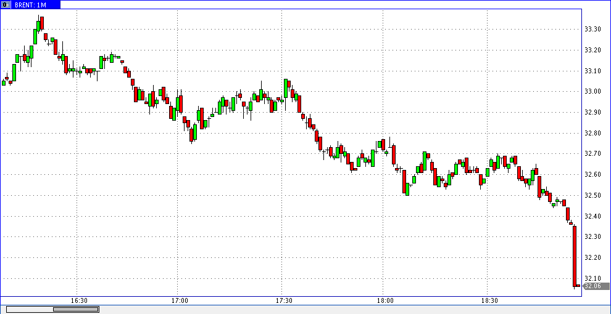Screen dimensions: 611x314
Task: Click the 33.00 price axis label
Action: coord(592,91)
